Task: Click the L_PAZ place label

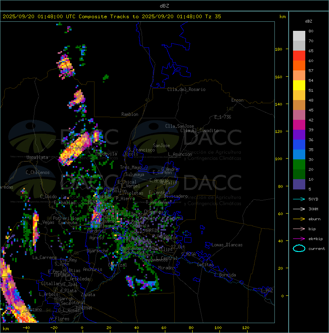Action: pos(267,291)
